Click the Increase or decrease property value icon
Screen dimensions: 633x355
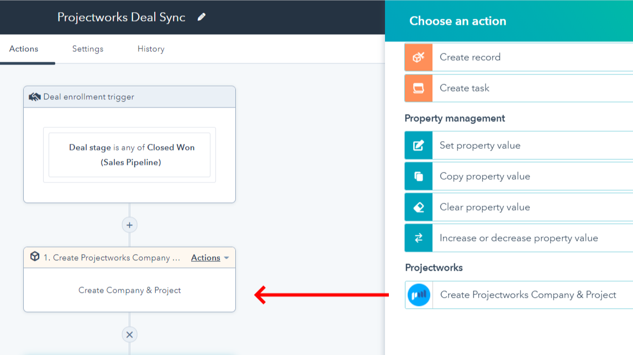pyautogui.click(x=418, y=238)
